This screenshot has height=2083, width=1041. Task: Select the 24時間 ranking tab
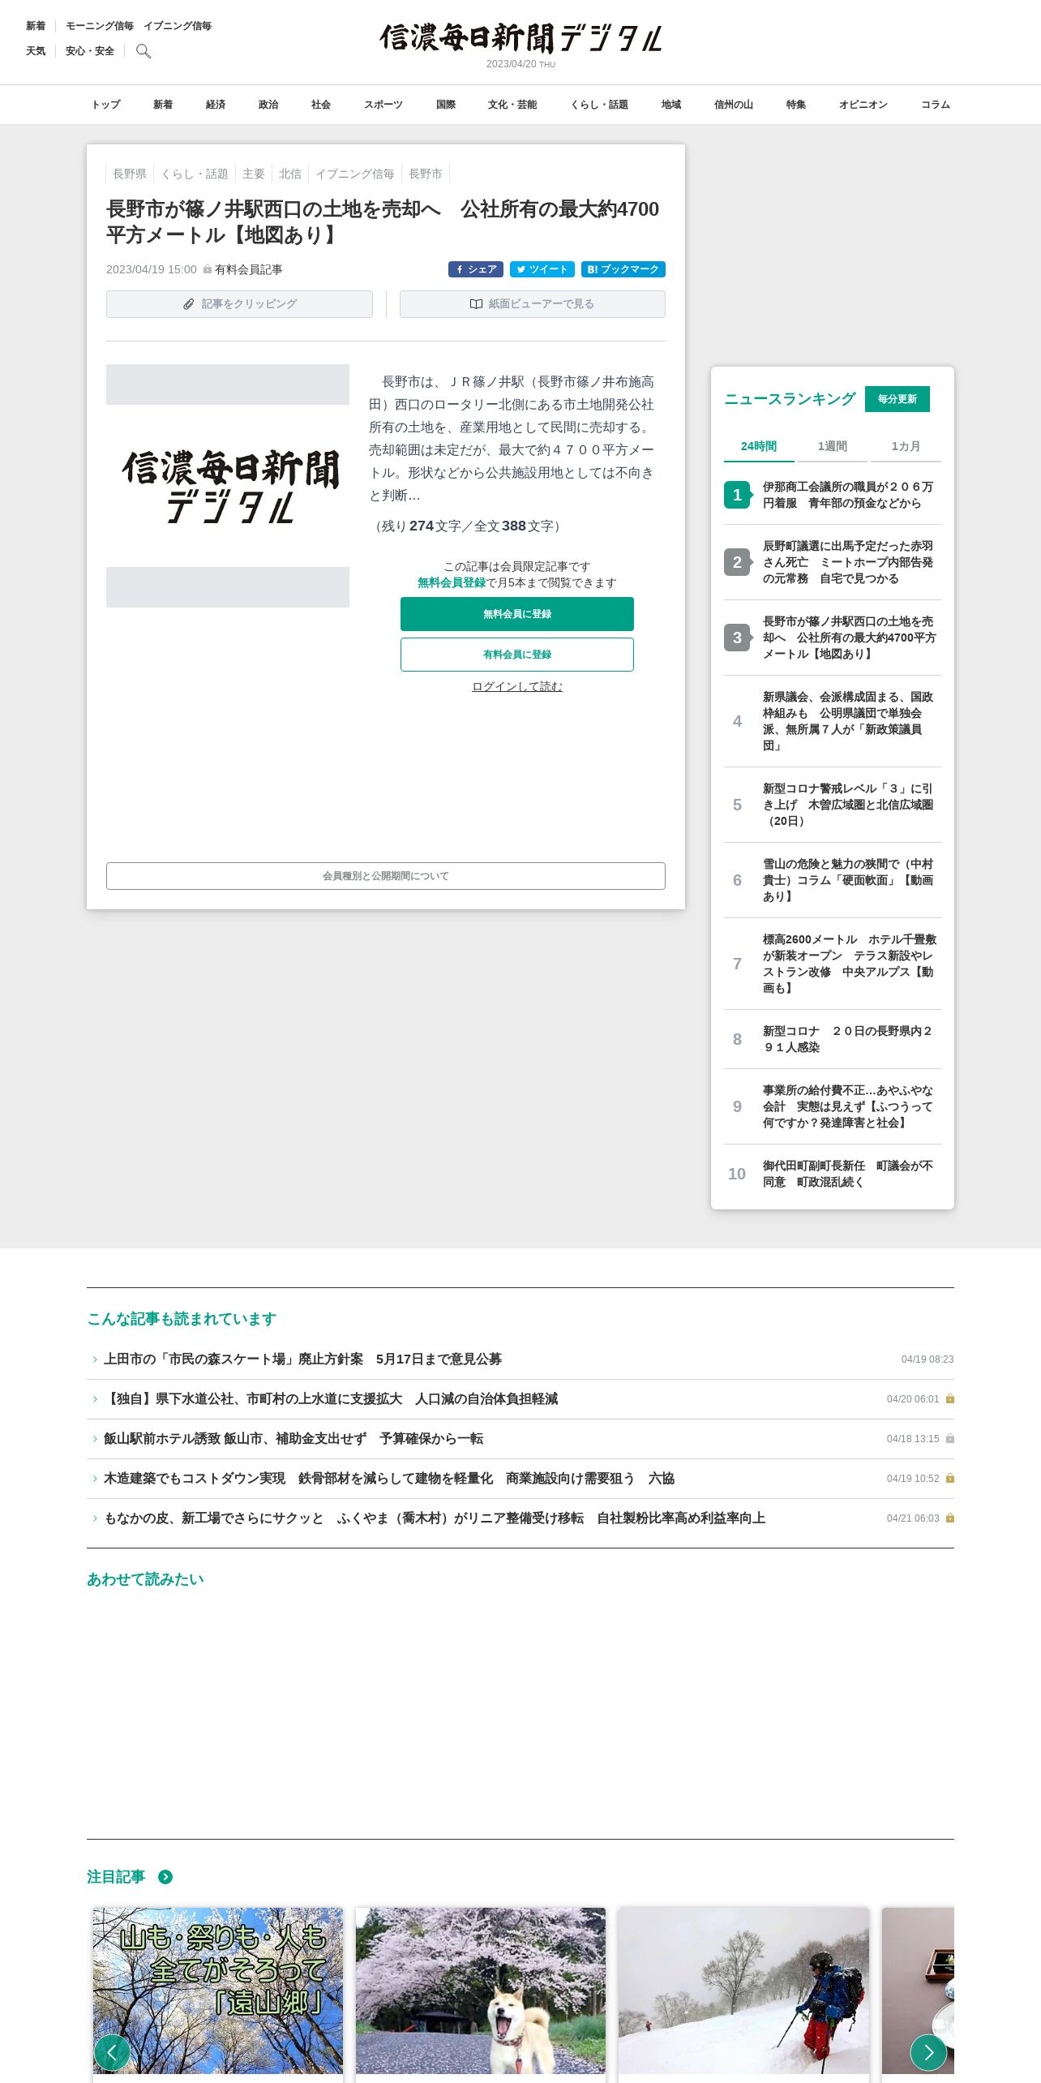coord(759,446)
